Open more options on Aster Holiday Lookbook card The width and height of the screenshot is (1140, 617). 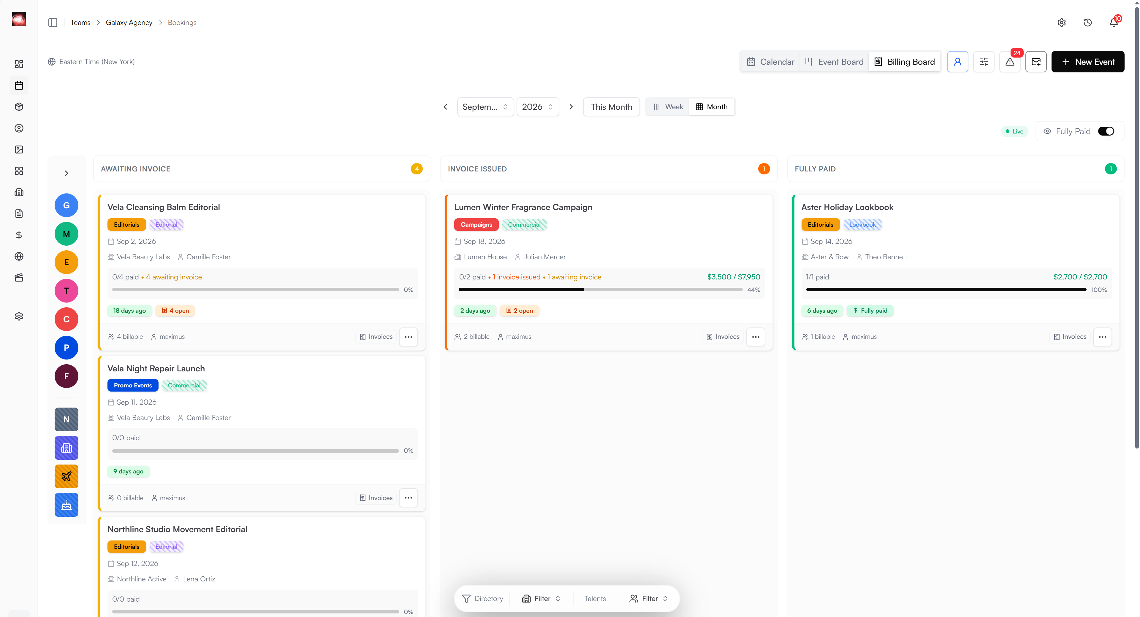click(1102, 337)
